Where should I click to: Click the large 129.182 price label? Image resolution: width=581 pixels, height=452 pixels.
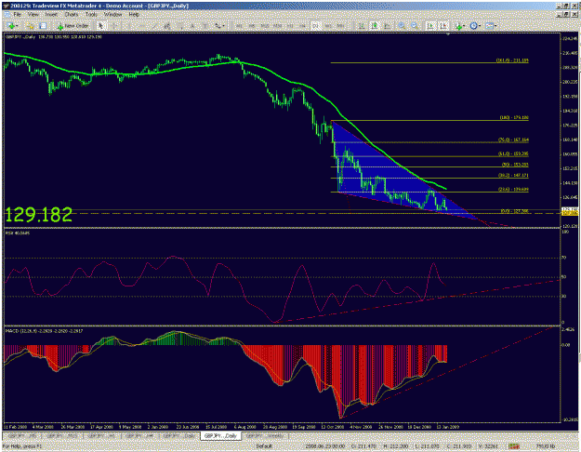pyautogui.click(x=38, y=215)
